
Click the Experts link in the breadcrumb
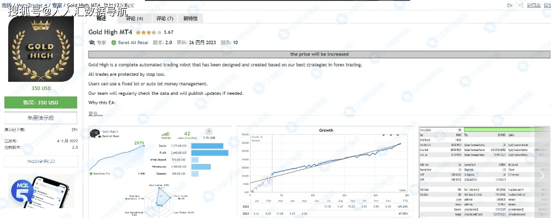click(56, 5)
